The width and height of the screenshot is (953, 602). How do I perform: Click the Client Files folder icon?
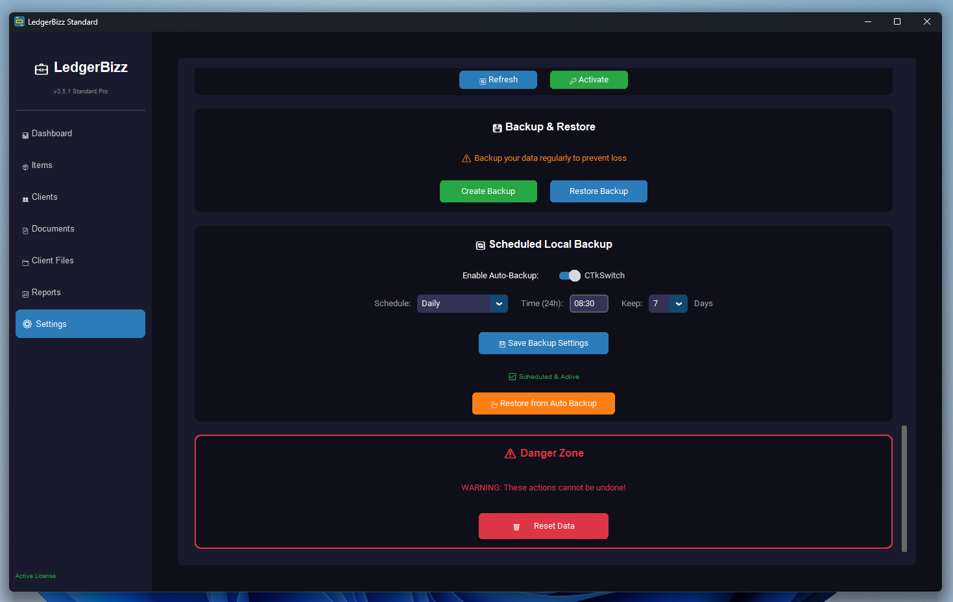tap(25, 262)
